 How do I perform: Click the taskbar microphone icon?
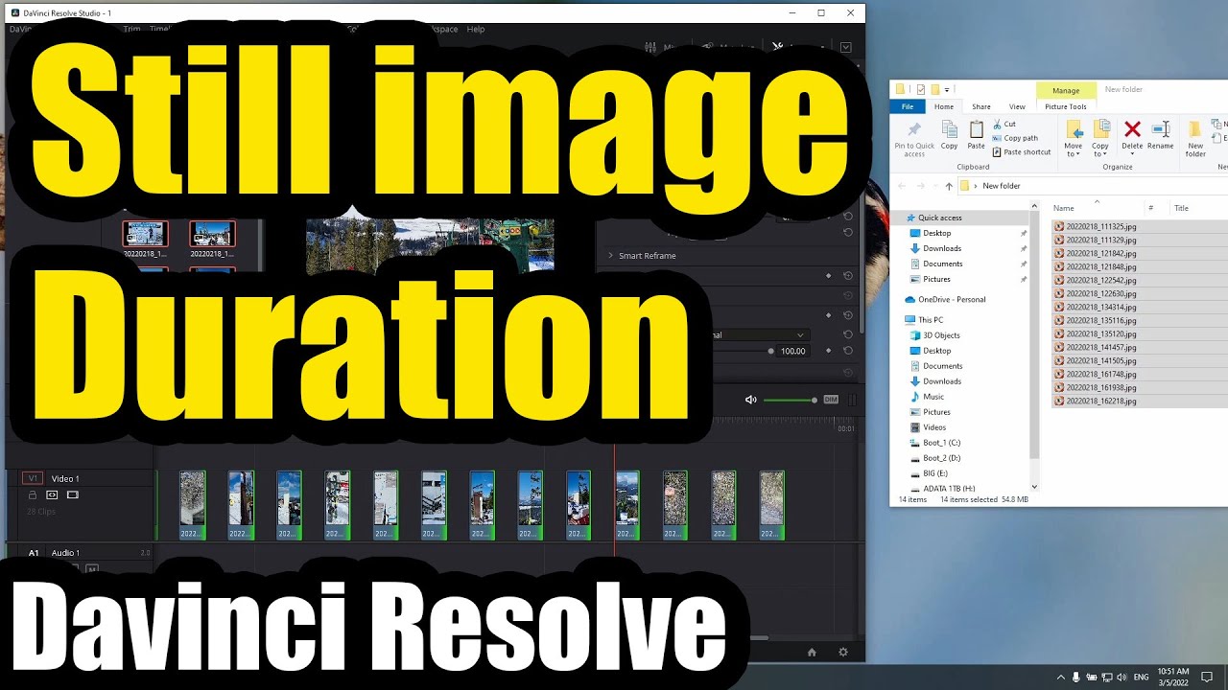point(1076,677)
